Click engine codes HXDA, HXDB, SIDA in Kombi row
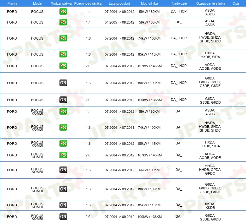The height and width of the screenshot is (223, 246). click(x=210, y=144)
